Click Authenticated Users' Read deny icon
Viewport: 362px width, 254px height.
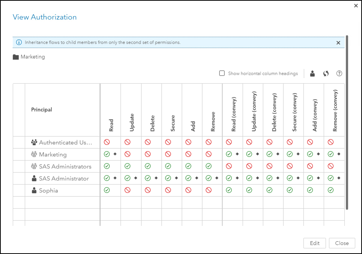(x=107, y=142)
